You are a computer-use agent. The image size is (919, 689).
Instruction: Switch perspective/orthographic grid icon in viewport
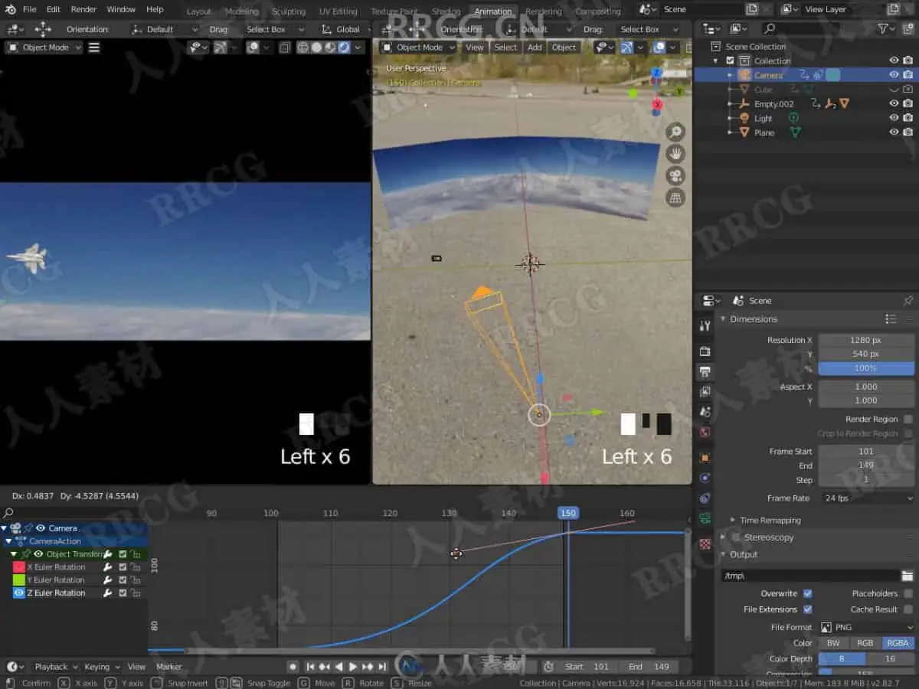point(675,198)
